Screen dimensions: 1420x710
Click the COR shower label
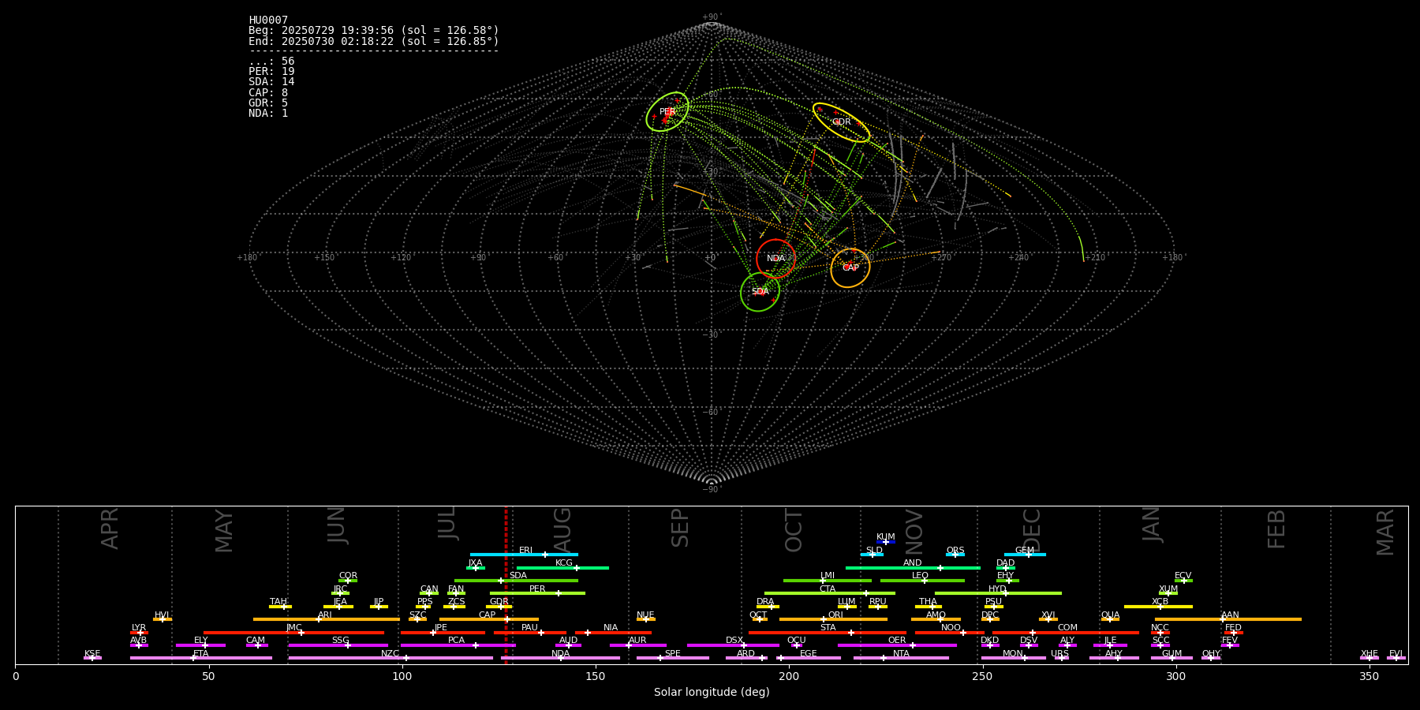click(348, 576)
